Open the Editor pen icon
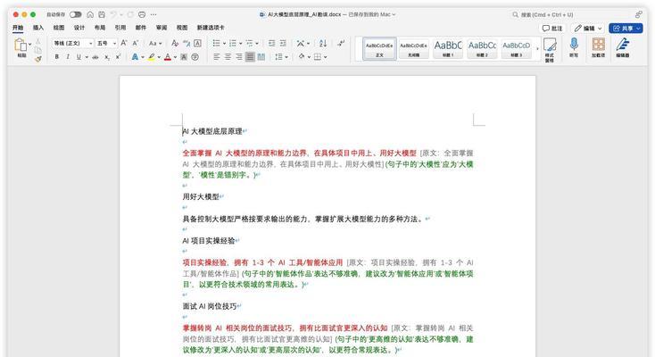655x357 pixels. pos(622,46)
